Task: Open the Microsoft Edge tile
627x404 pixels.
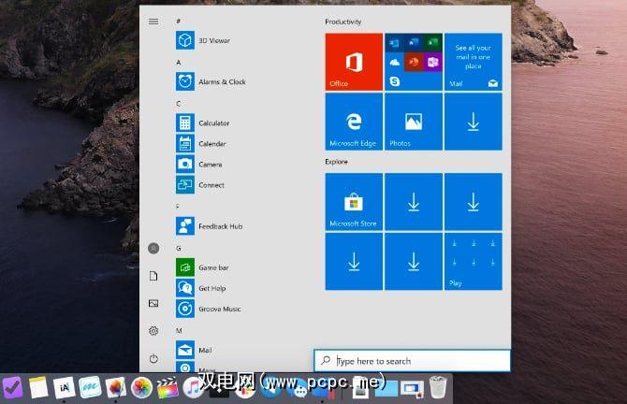Action: click(x=354, y=122)
